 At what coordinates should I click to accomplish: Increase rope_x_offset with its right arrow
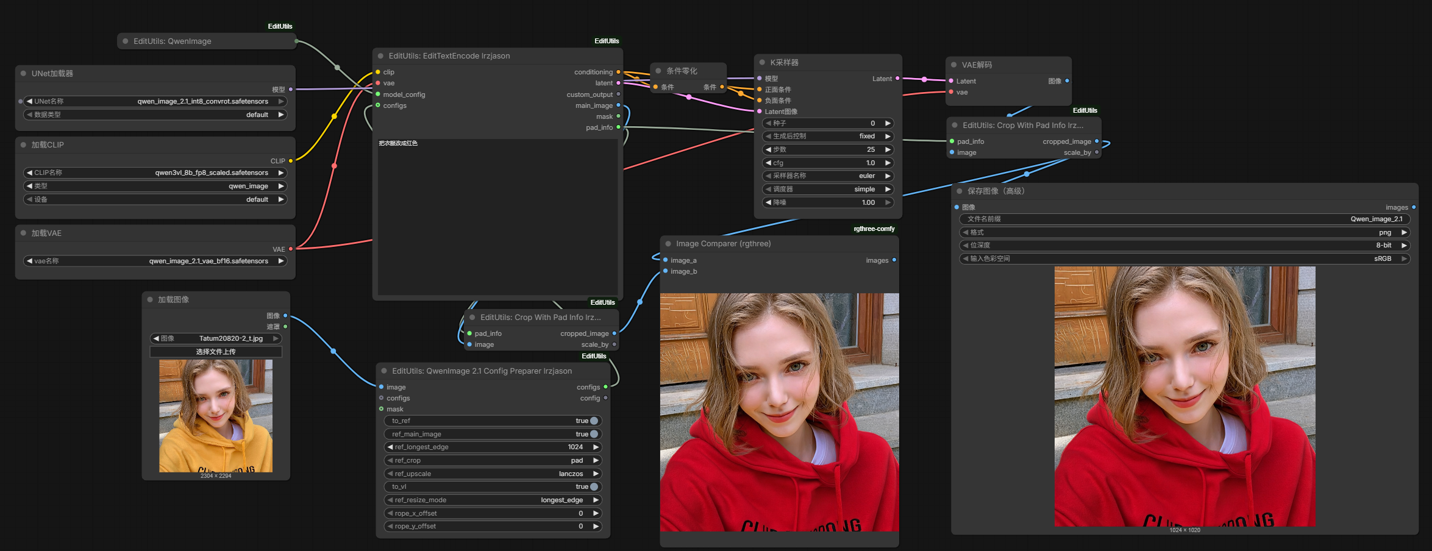(x=596, y=513)
